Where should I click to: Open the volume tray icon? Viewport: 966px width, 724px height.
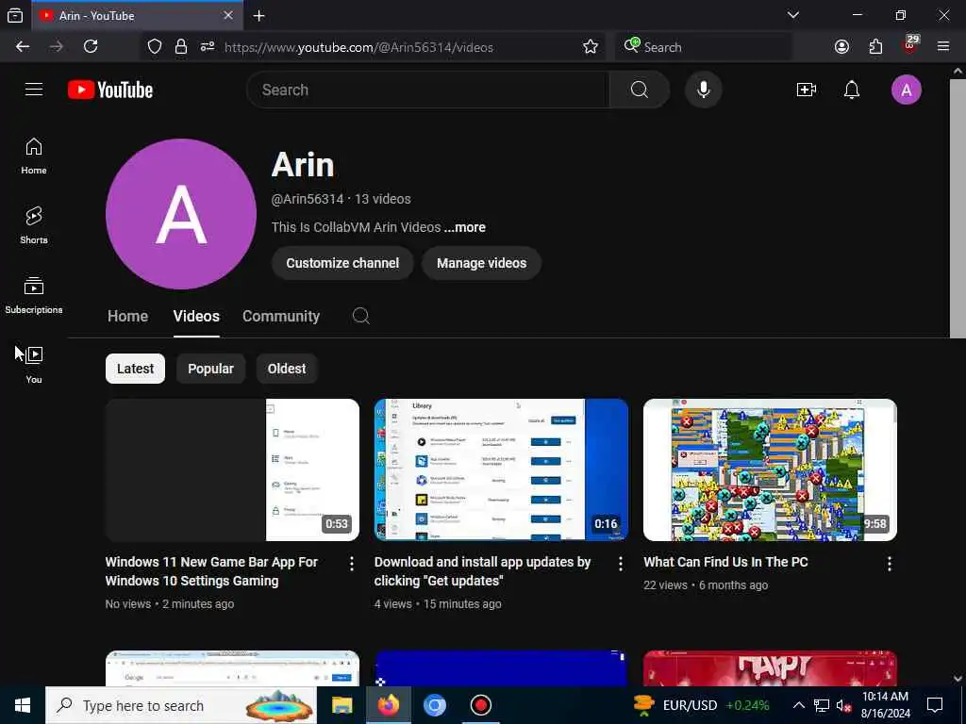pos(842,705)
